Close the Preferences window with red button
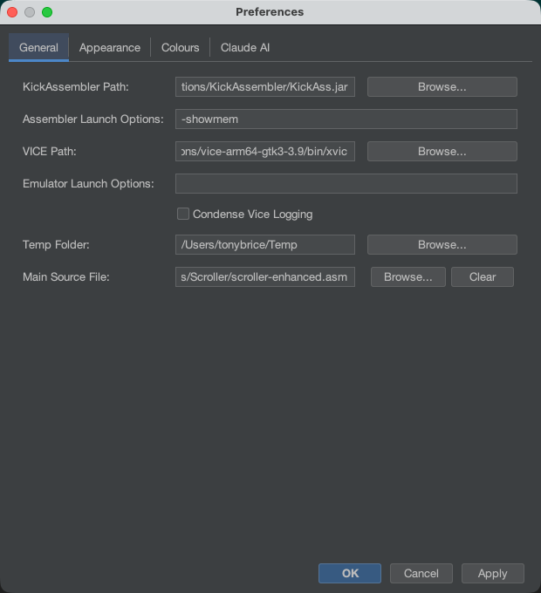Viewport: 541px width, 593px height. pos(12,12)
